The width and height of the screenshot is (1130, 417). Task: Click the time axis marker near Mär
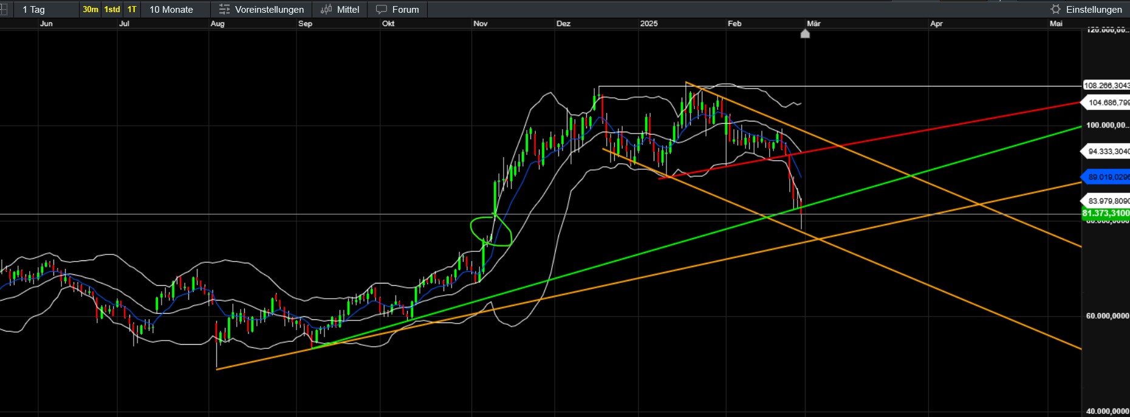click(x=805, y=33)
